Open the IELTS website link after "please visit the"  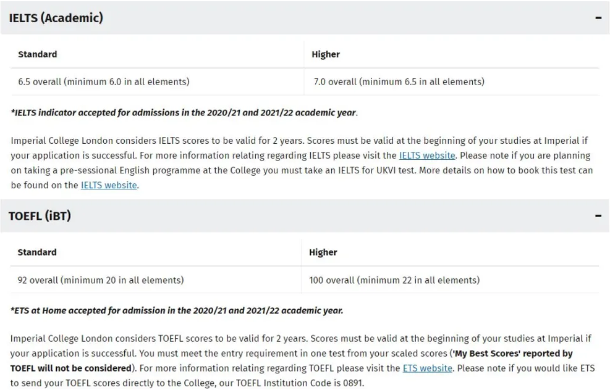click(427, 156)
